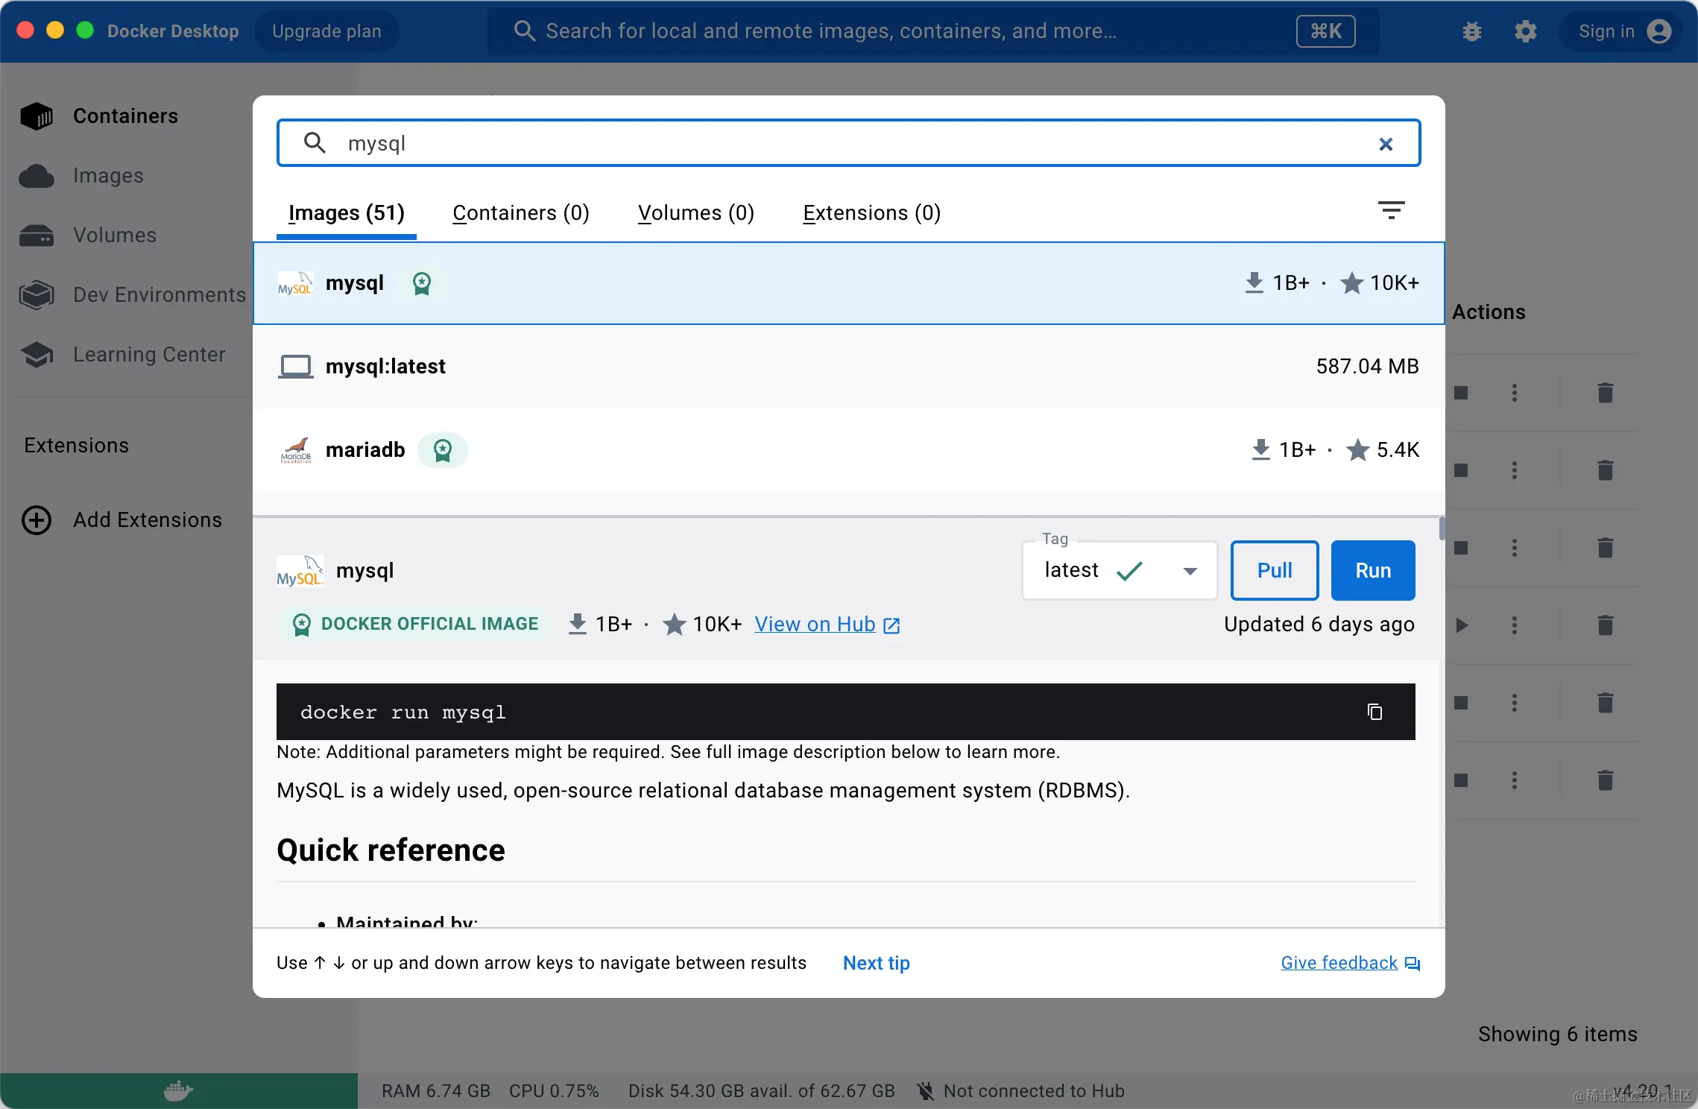Copy the docker run mysql command
This screenshot has height=1109, width=1698.
[x=1375, y=712]
